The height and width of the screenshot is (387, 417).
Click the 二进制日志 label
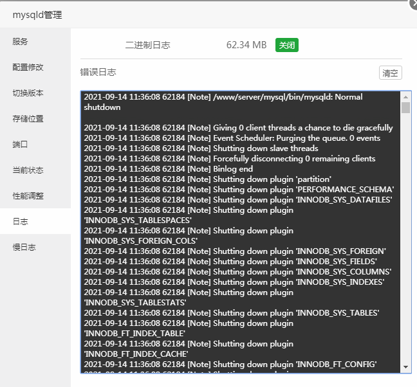click(147, 45)
